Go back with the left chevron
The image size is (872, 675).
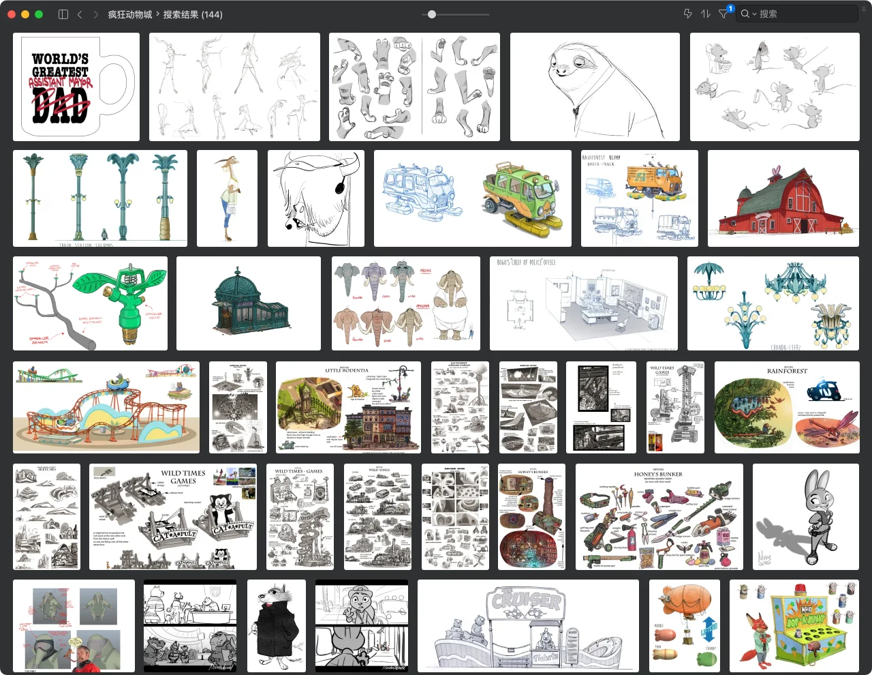click(x=80, y=14)
